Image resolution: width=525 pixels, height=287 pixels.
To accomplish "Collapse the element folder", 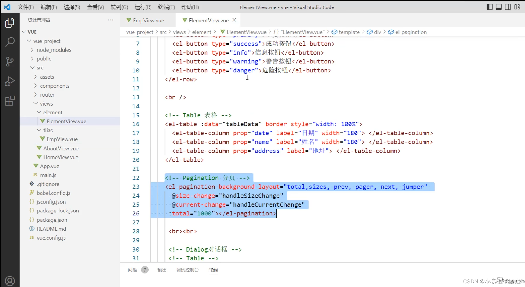I will tap(70, 112).
